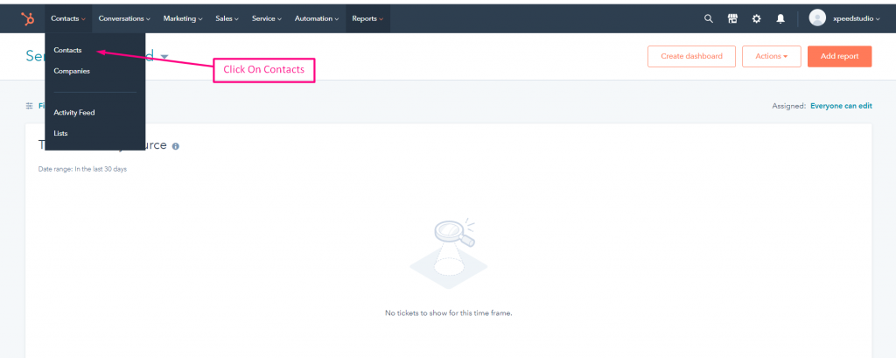This screenshot has height=358, width=896.
Task: Click the 'Date range: In the last 30 days' text
Action: (x=82, y=169)
